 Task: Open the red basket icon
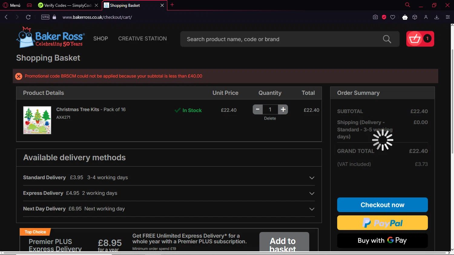coord(420,39)
